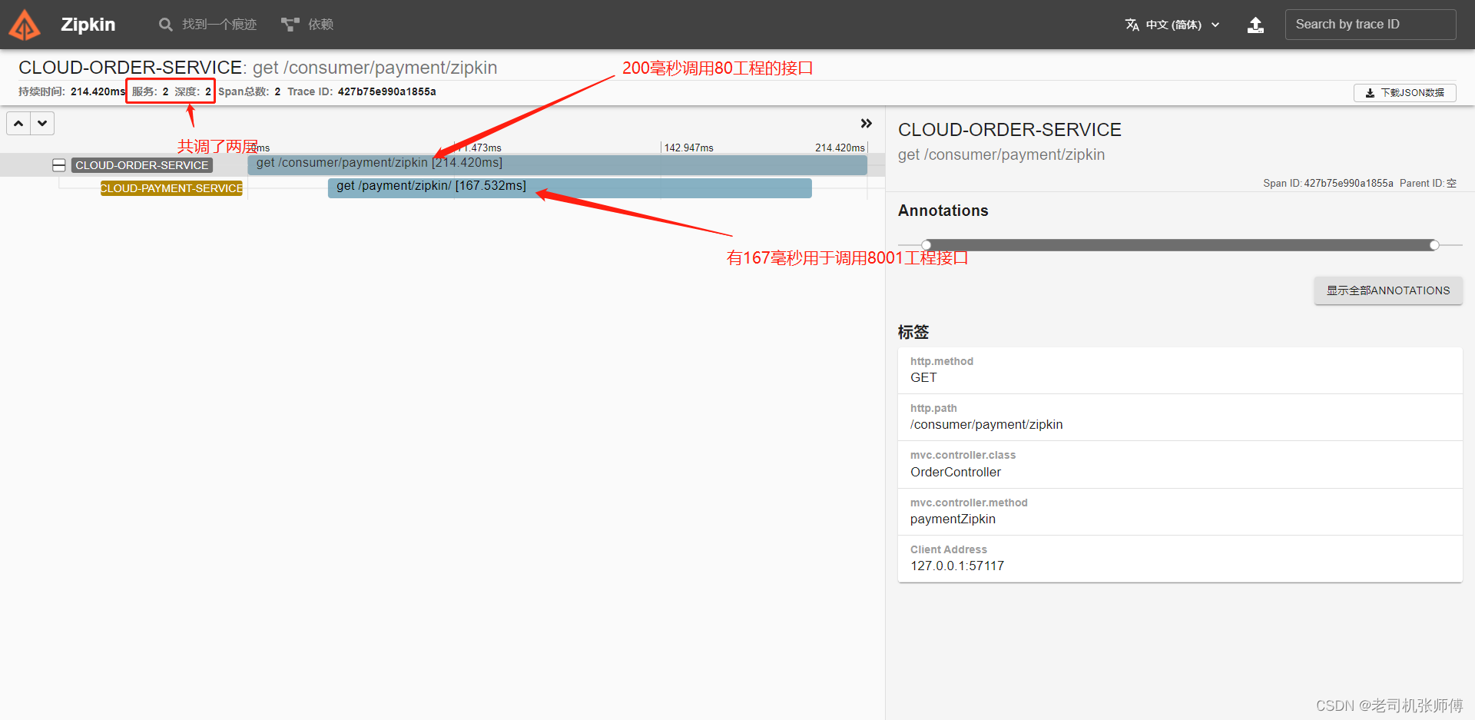Click the http.path /consumer/payment/zipkin tag value
Viewport: 1475px width, 720px height.
point(986,425)
